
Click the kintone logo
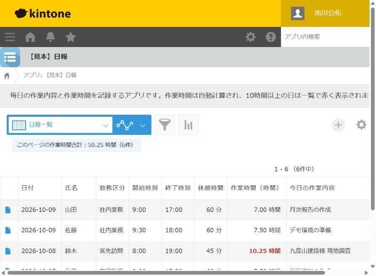pos(42,13)
